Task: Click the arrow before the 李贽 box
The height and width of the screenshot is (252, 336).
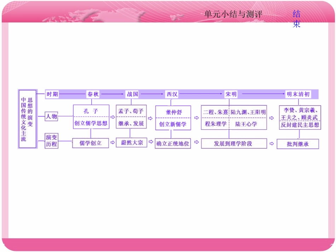Action: (x=272, y=118)
